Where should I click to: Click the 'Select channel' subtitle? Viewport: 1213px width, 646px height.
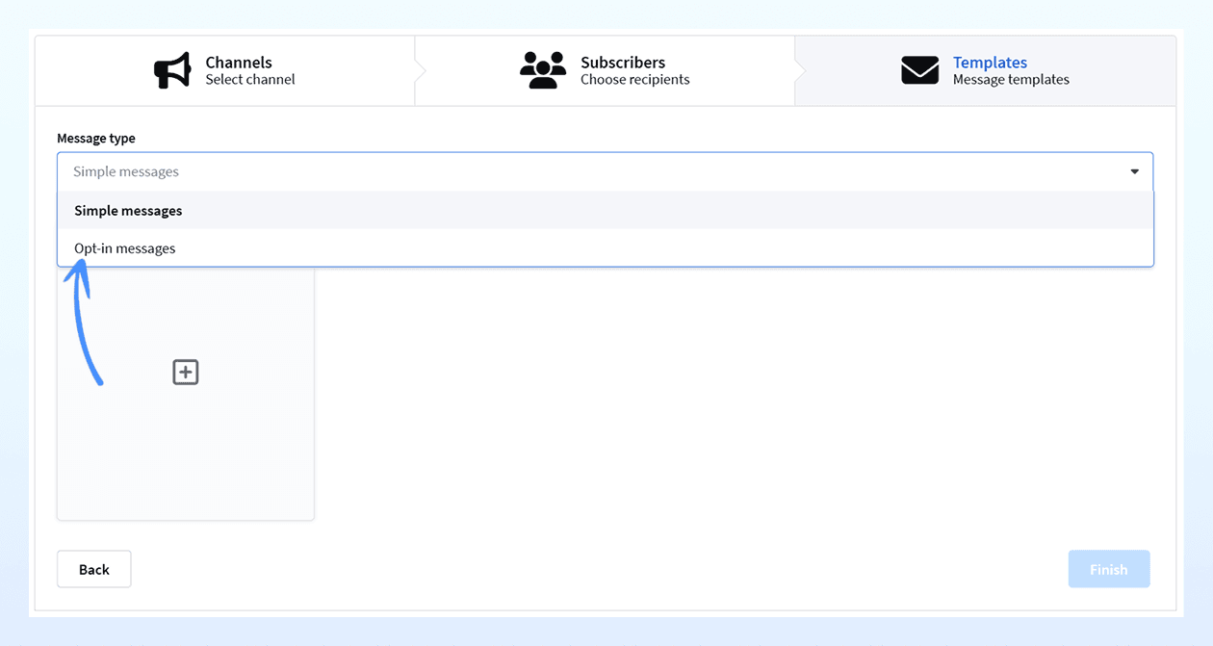pos(250,80)
